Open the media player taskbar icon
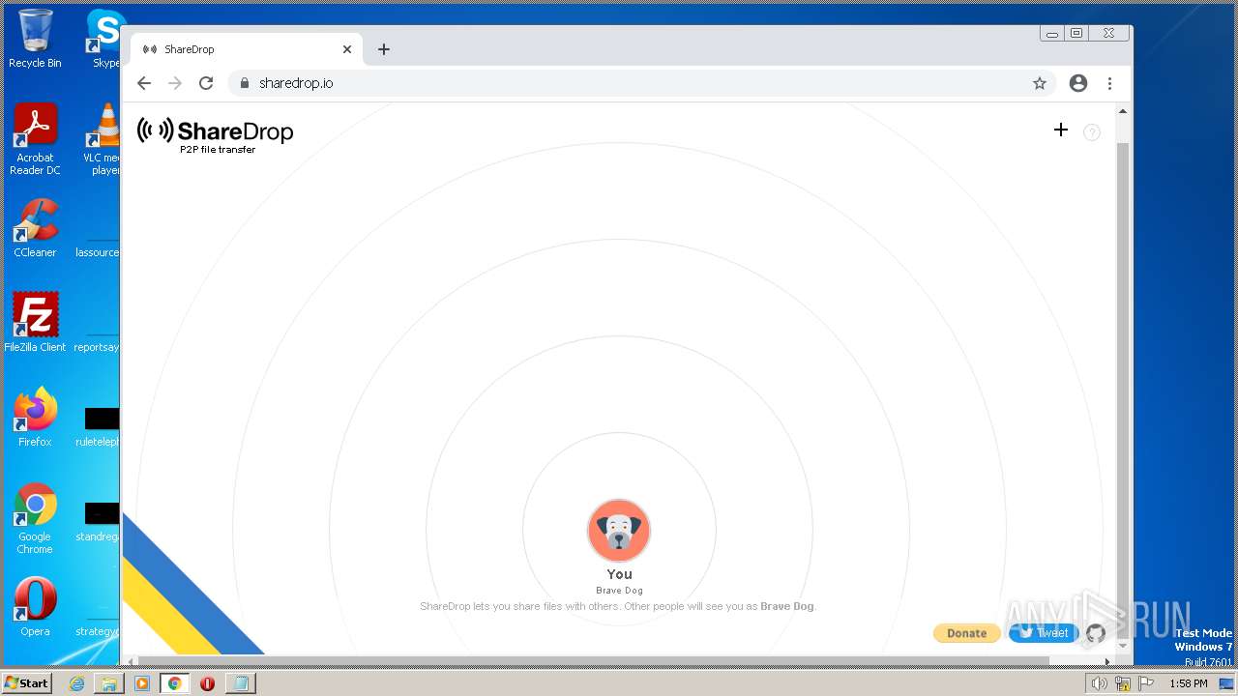 tap(142, 683)
